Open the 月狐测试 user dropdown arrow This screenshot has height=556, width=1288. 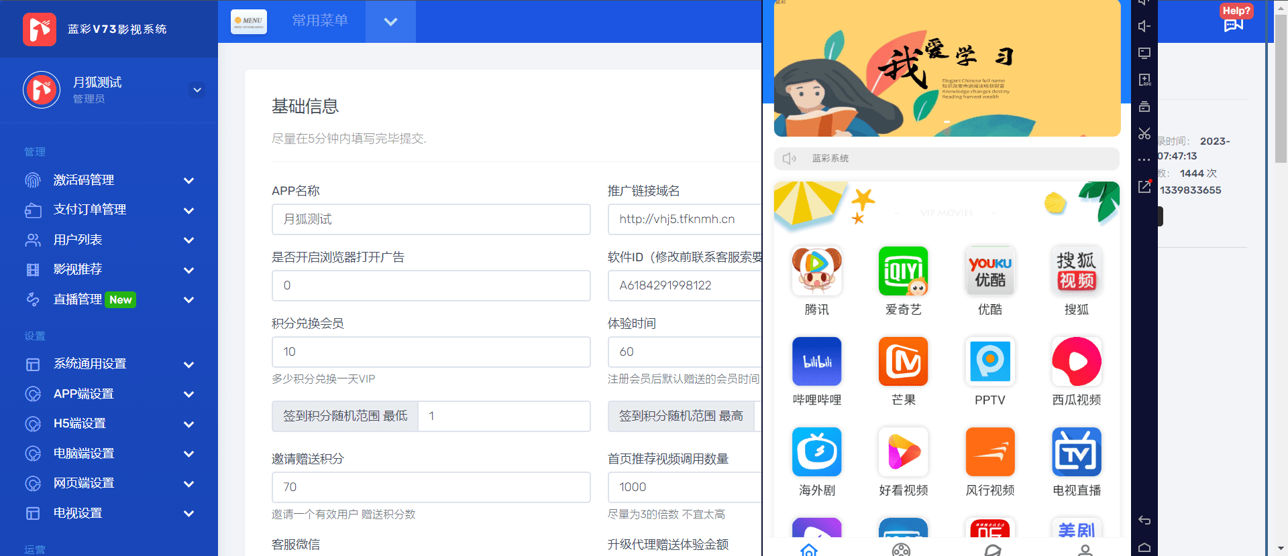[x=197, y=90]
